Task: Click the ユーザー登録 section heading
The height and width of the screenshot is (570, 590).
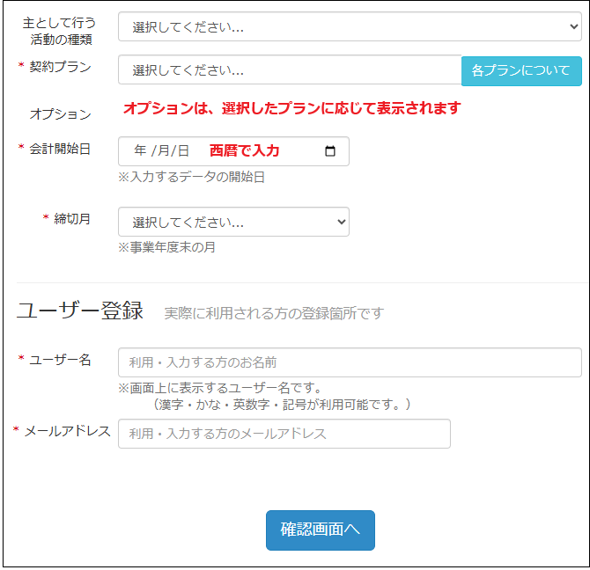Action: 79,311
